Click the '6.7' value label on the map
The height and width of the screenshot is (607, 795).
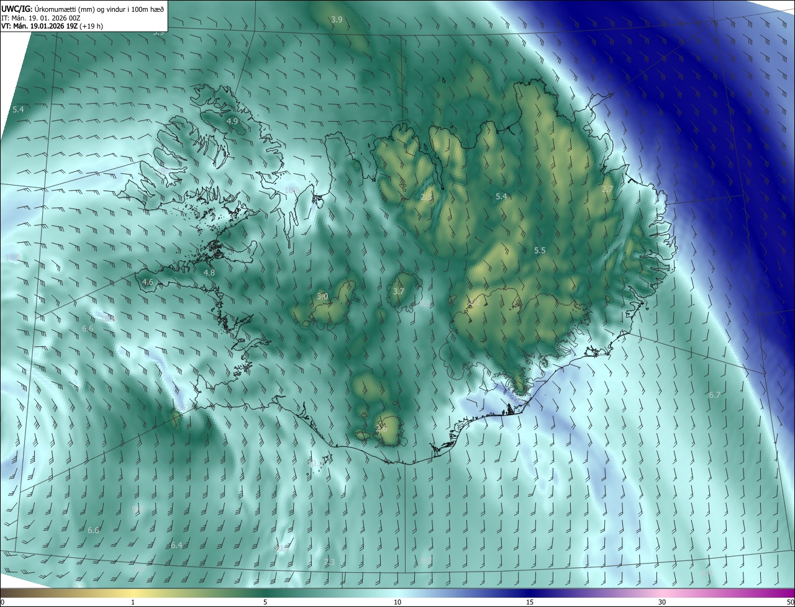pyautogui.click(x=715, y=395)
